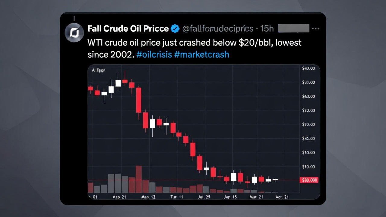
Task: Click the @fallfcrudeciprcs handle
Action: tap(218, 29)
